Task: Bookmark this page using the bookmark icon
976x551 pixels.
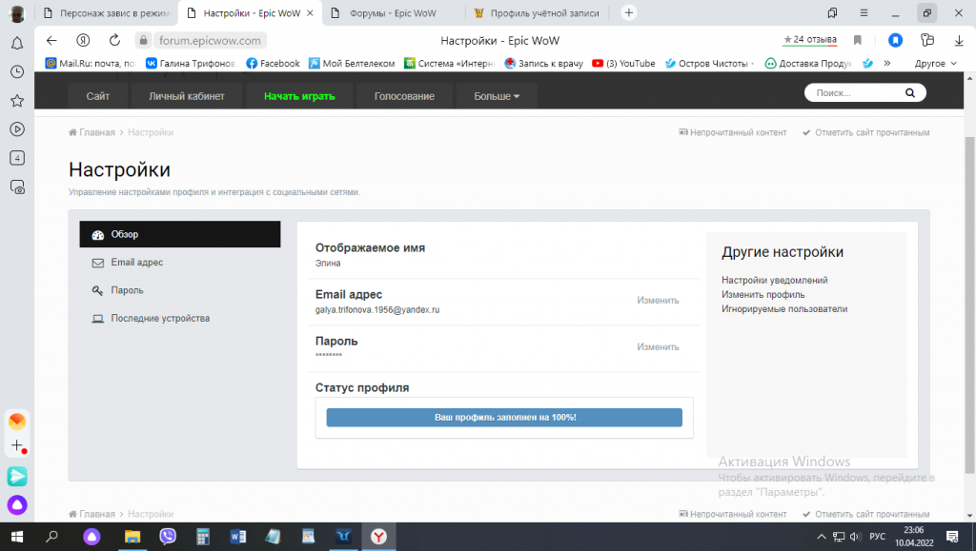Action: point(858,41)
